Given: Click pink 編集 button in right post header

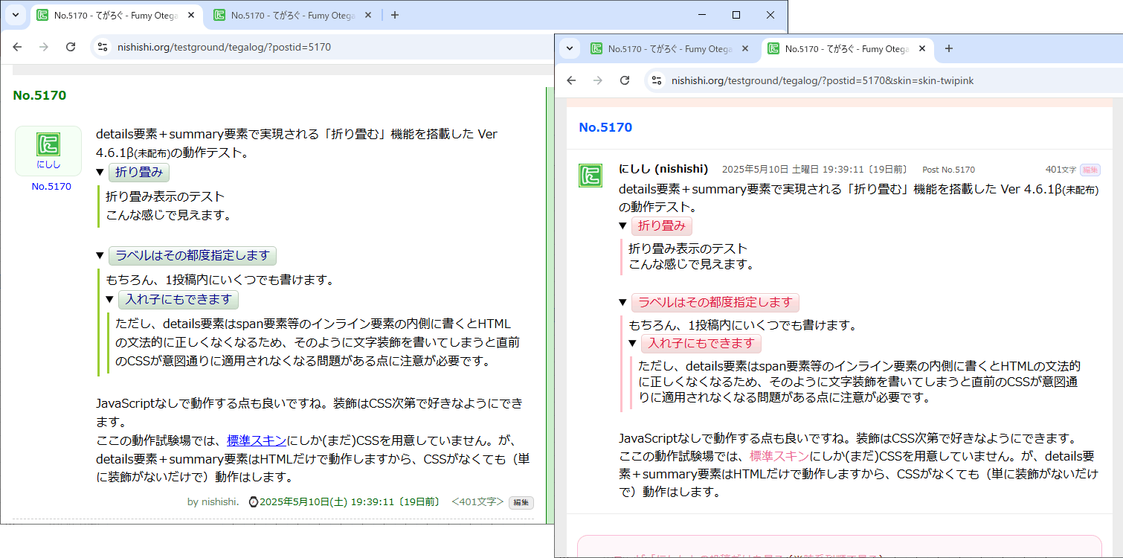Looking at the screenshot, I should tap(1090, 170).
